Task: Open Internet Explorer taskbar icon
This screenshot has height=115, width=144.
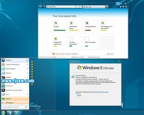Action: 17,113
